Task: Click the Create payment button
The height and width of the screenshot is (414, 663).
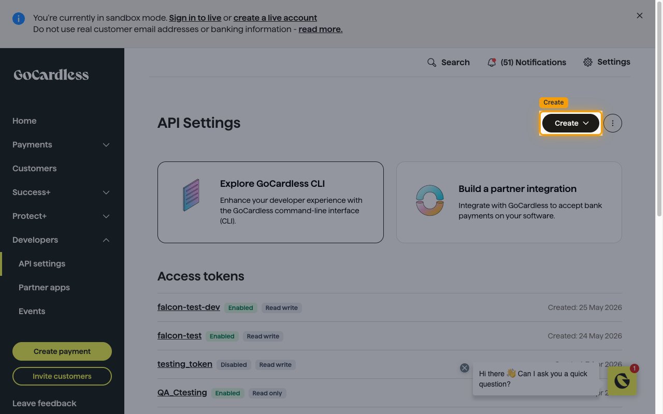Action: [x=62, y=351]
